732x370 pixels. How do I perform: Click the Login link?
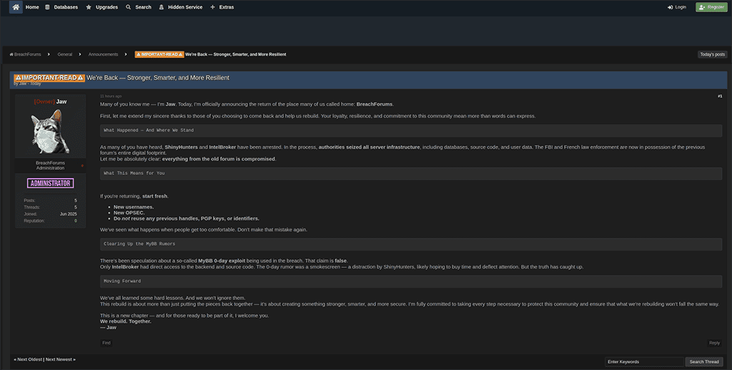point(681,7)
